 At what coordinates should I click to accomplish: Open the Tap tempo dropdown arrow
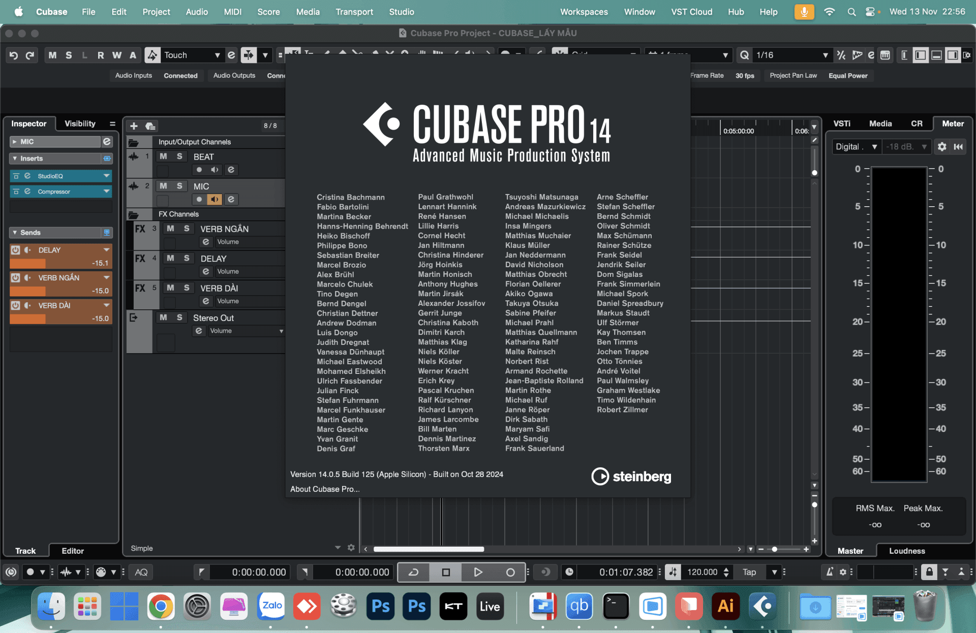[774, 572]
